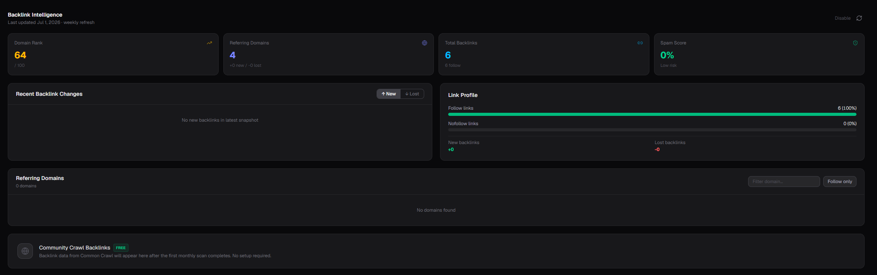Click the 'Last updated Jul 1, 2026' text

click(x=34, y=22)
